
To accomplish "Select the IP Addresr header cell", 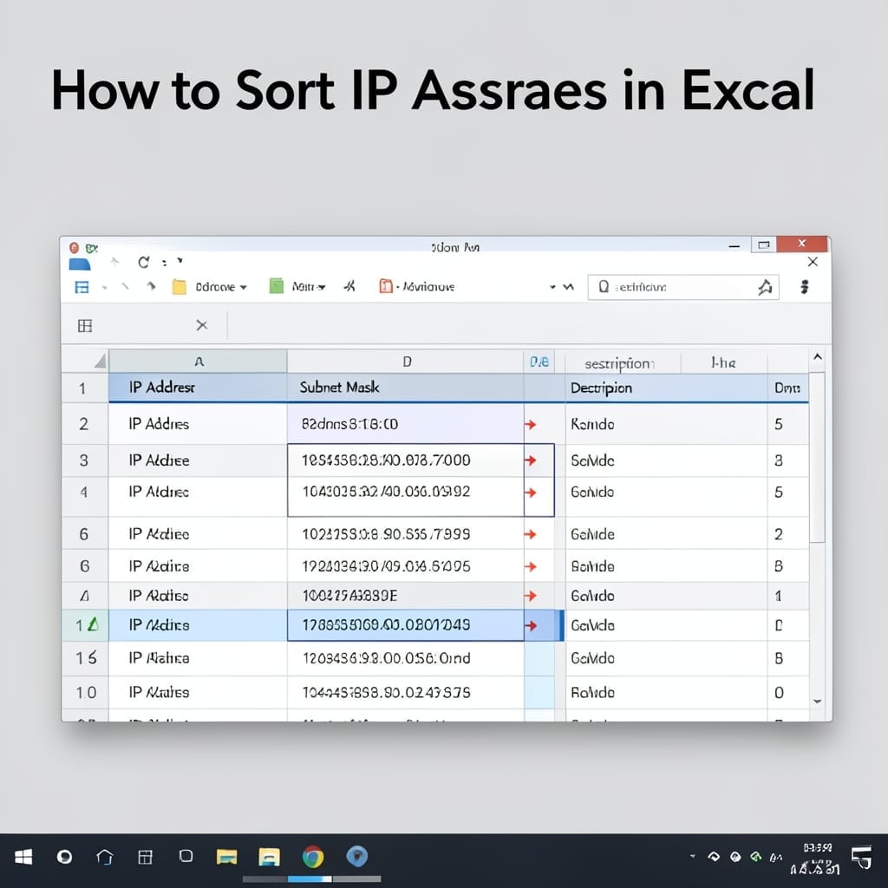I will tap(199, 388).
